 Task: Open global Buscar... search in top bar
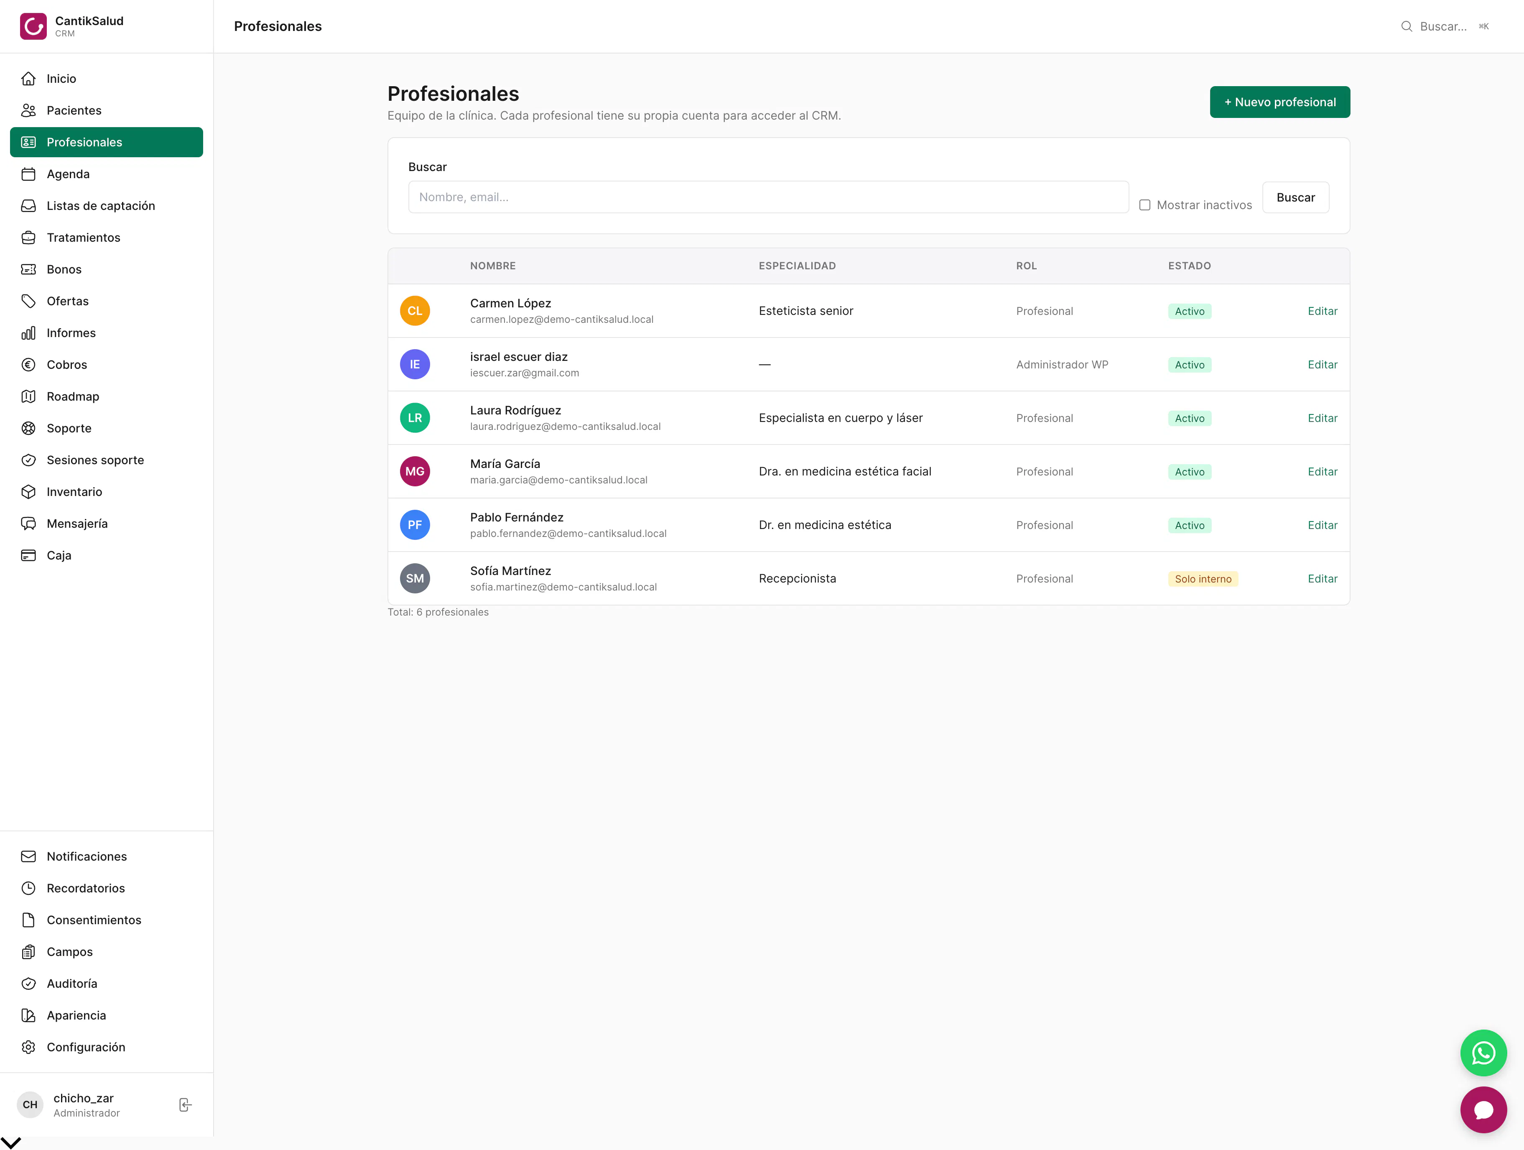(1444, 26)
